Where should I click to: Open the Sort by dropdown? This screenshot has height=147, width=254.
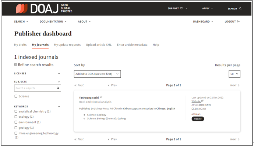pos(97,74)
